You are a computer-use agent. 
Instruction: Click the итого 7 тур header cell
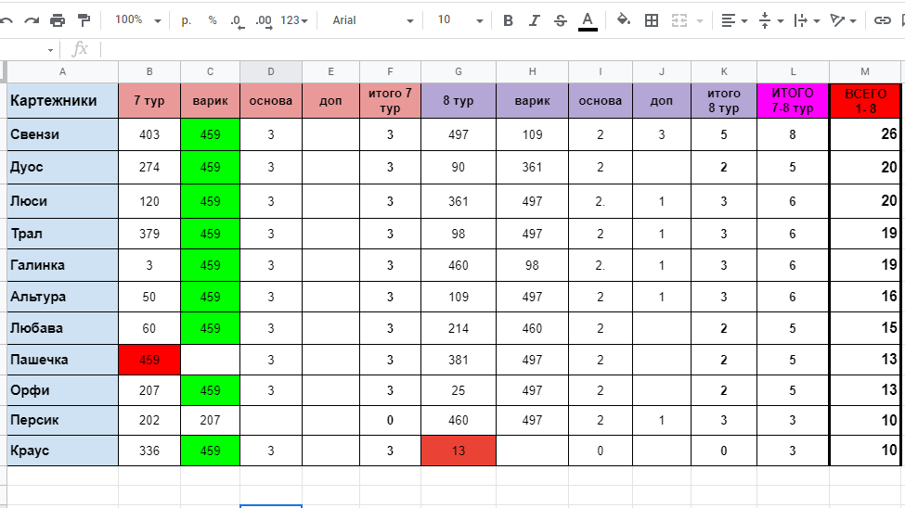point(390,100)
